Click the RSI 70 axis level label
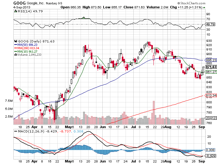This screenshot has height=164, width=217. coord(208,19)
